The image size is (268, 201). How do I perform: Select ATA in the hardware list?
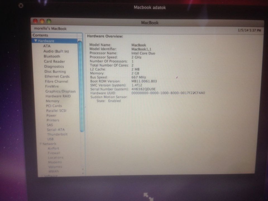(x=47, y=46)
